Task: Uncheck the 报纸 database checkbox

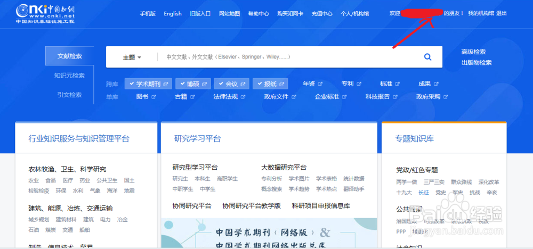Action: [260, 84]
